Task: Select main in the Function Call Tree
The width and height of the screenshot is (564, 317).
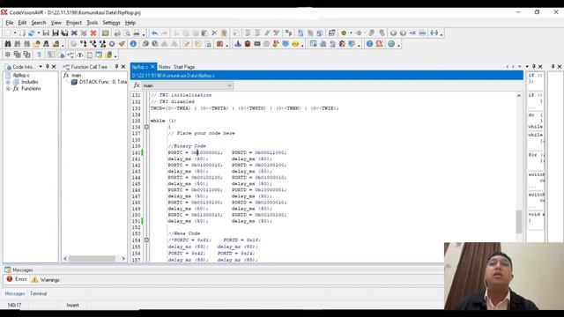Action: (76, 75)
